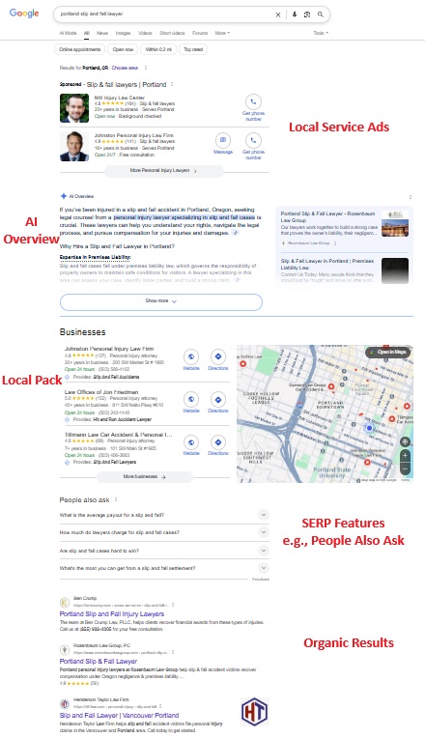Click Feedback under People also ask

tap(260, 580)
